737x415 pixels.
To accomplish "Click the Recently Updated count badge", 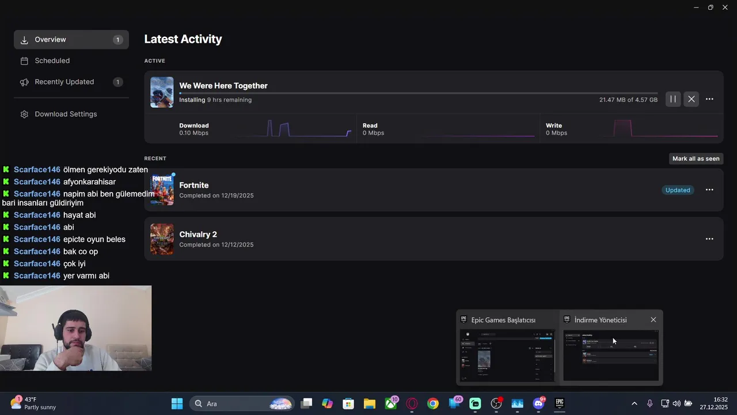I will [x=117, y=82].
